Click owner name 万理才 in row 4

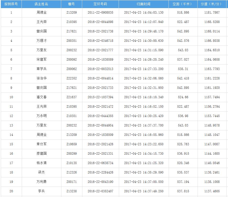(41, 41)
